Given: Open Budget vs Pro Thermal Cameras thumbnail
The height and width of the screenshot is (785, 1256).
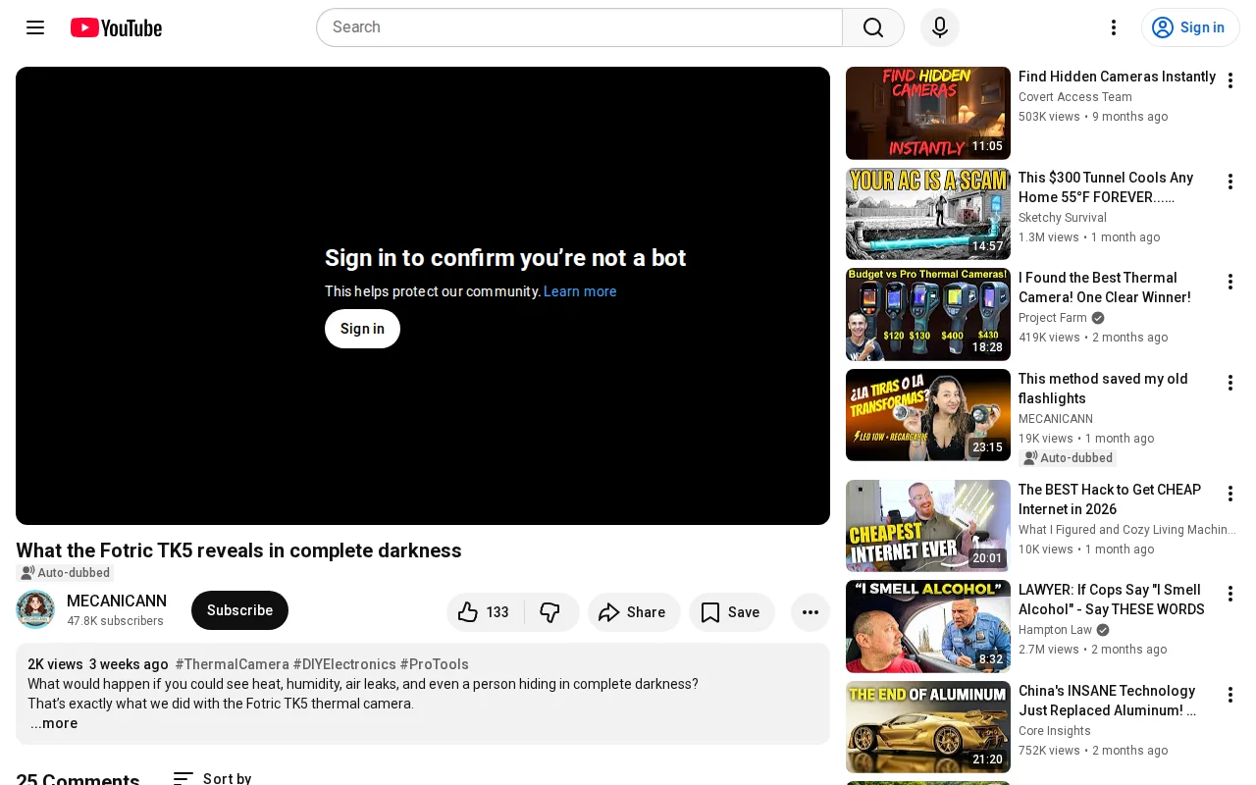Looking at the screenshot, I should (x=928, y=315).
